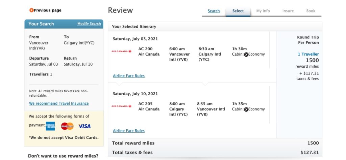Screen dimensions: 346x160
Task: Click the Round Trip Per Person label
Action: (308, 40)
